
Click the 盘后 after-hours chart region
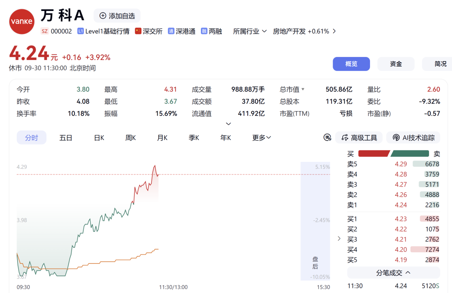[316, 221]
